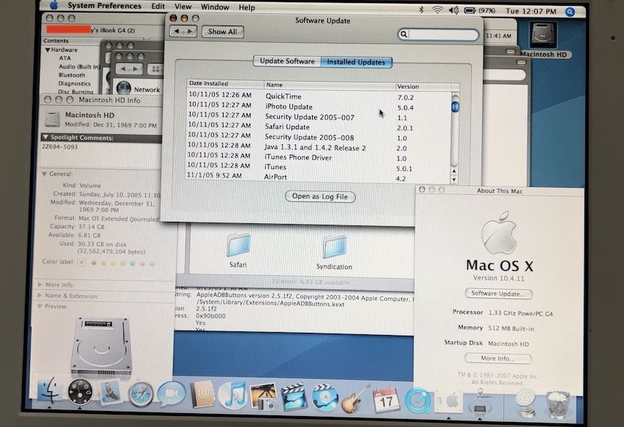The height and width of the screenshot is (427, 624).
Task: Click the web address spring icon in Dock
Action: [x=526, y=403]
